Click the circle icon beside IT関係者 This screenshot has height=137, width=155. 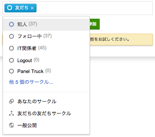tap(11, 48)
